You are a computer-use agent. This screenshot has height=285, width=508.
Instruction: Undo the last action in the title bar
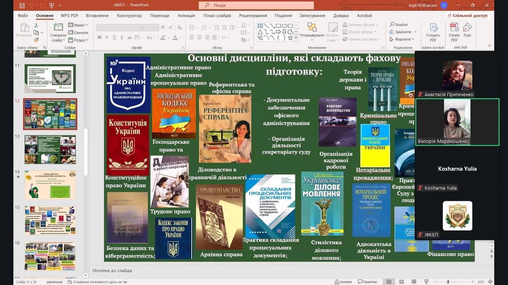point(31,6)
